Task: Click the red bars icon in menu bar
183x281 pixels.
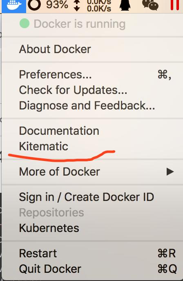Action: [174, 5]
